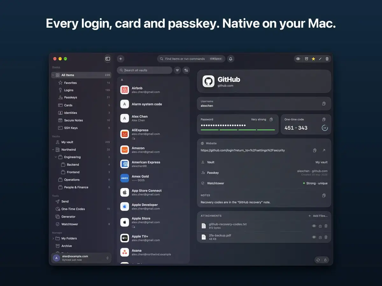Open the alex@example.com account switcher

pos(81,258)
